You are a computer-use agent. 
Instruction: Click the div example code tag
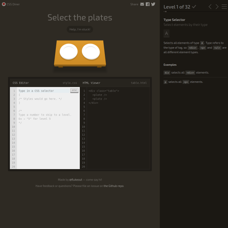tap(167, 73)
